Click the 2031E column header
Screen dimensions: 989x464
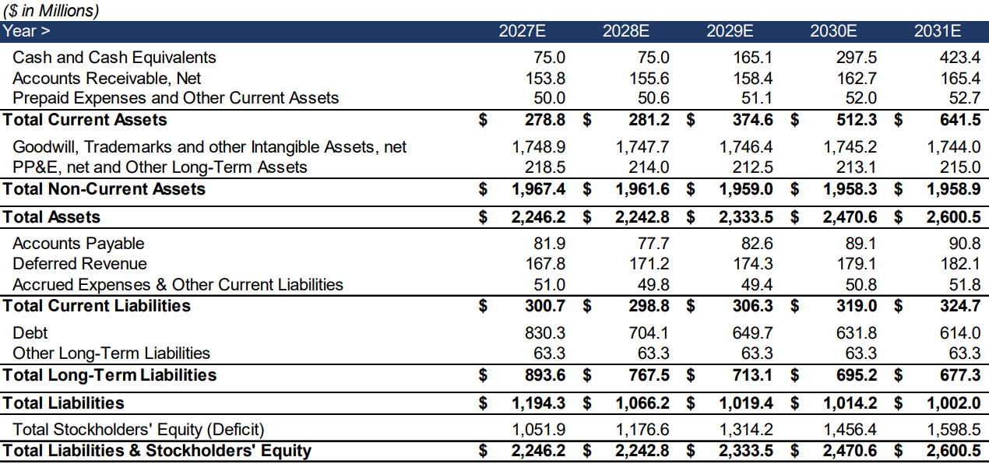[938, 32]
